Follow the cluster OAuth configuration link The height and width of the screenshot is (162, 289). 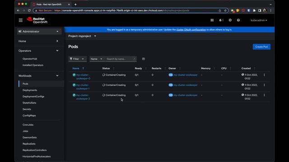coord(191,30)
